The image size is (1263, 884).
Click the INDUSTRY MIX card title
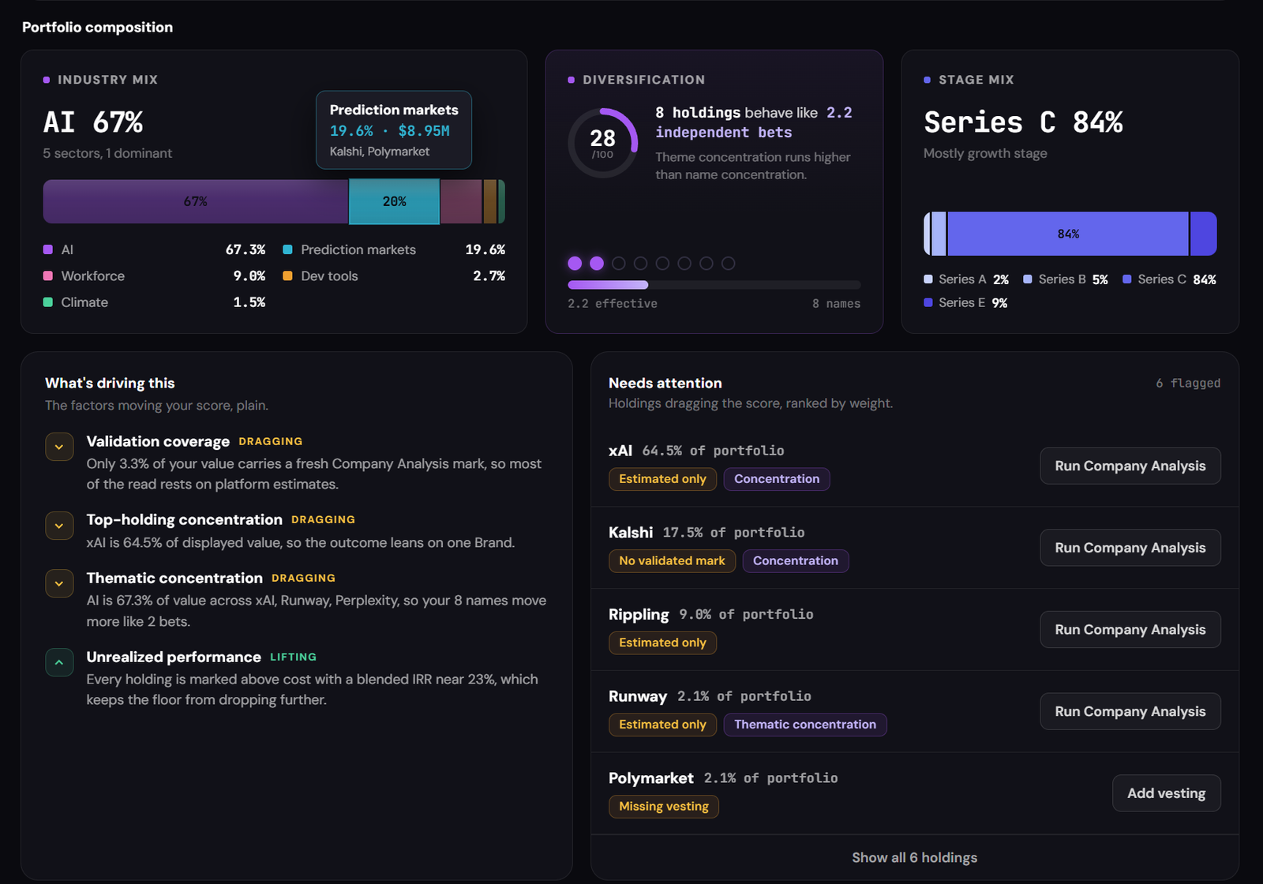[x=107, y=80]
